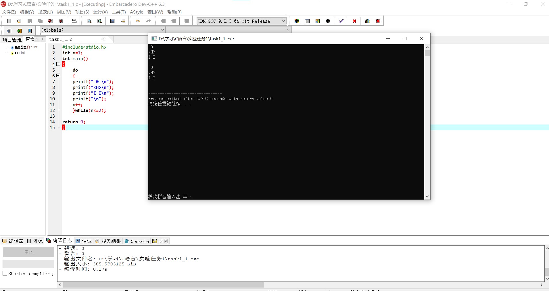Save the current file via toolbar icon
The width and height of the screenshot is (549, 291).
30,21
